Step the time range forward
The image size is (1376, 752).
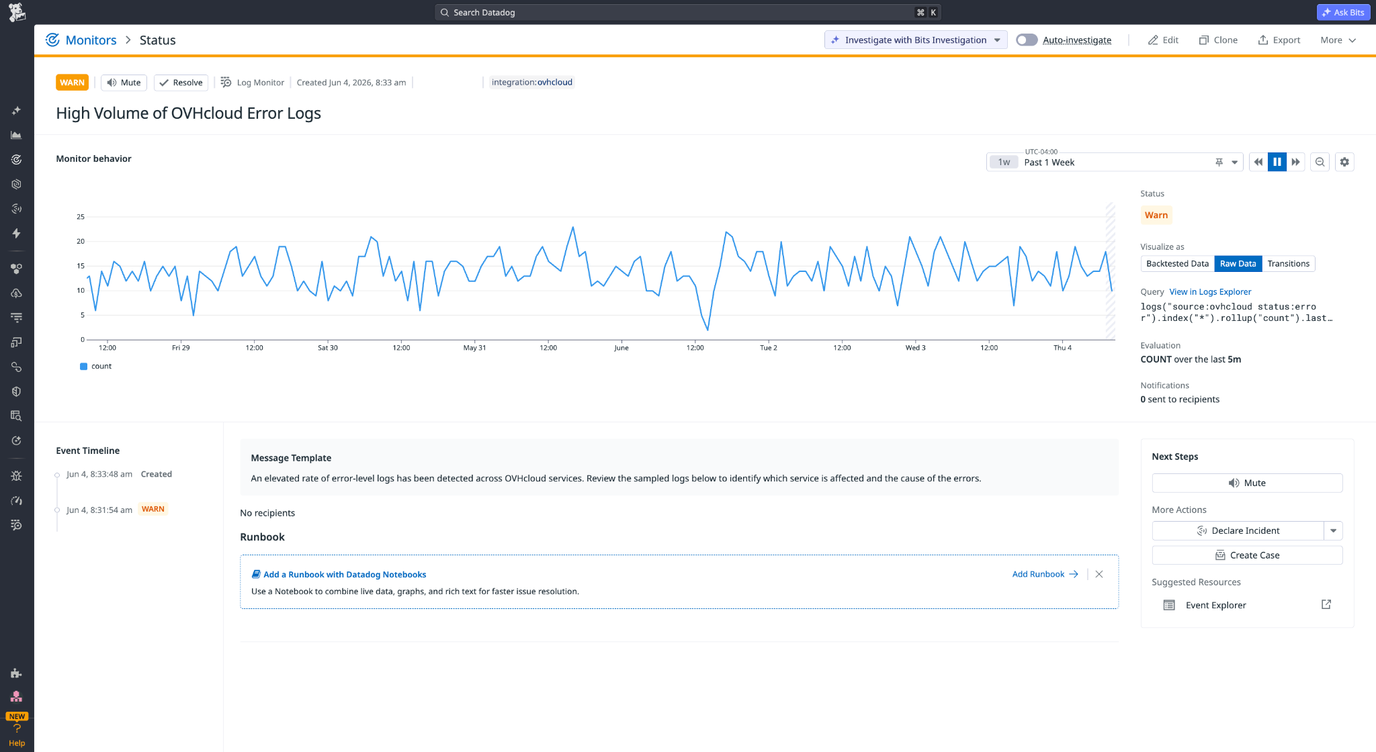click(1295, 162)
